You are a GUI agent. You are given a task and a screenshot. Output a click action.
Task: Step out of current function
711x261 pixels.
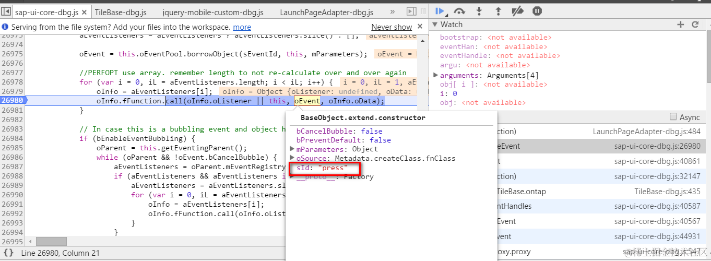498,11
